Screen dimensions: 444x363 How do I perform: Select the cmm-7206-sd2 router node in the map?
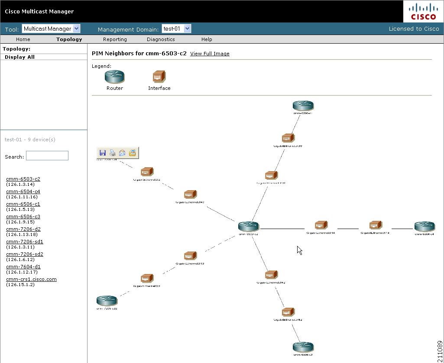pos(107,301)
